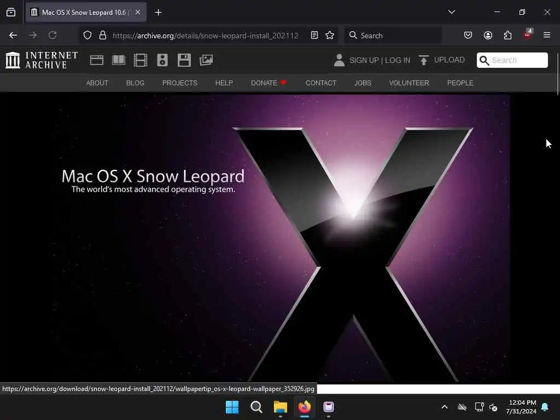Open the Software floppy disk icon
This screenshot has width=560, height=420.
[x=184, y=60]
